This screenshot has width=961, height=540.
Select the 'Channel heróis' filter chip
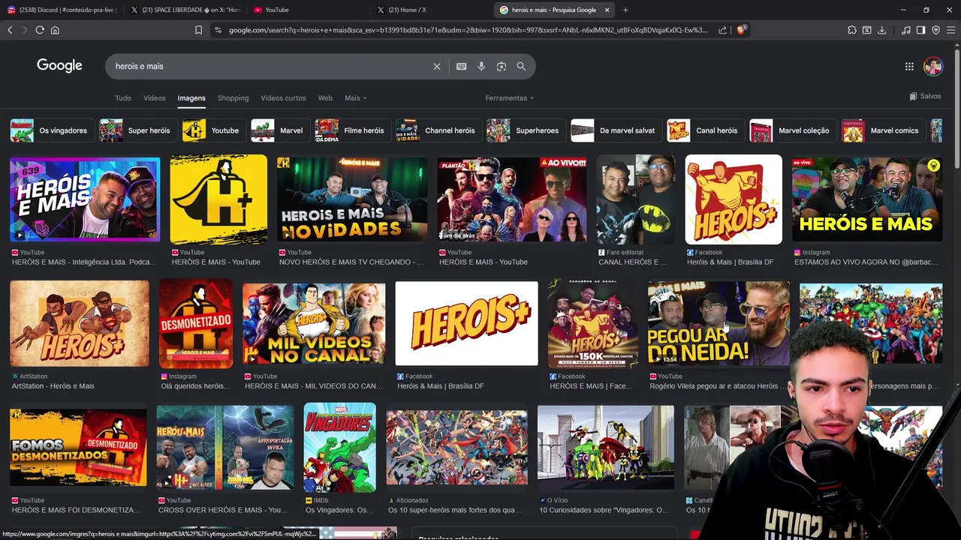(x=437, y=130)
